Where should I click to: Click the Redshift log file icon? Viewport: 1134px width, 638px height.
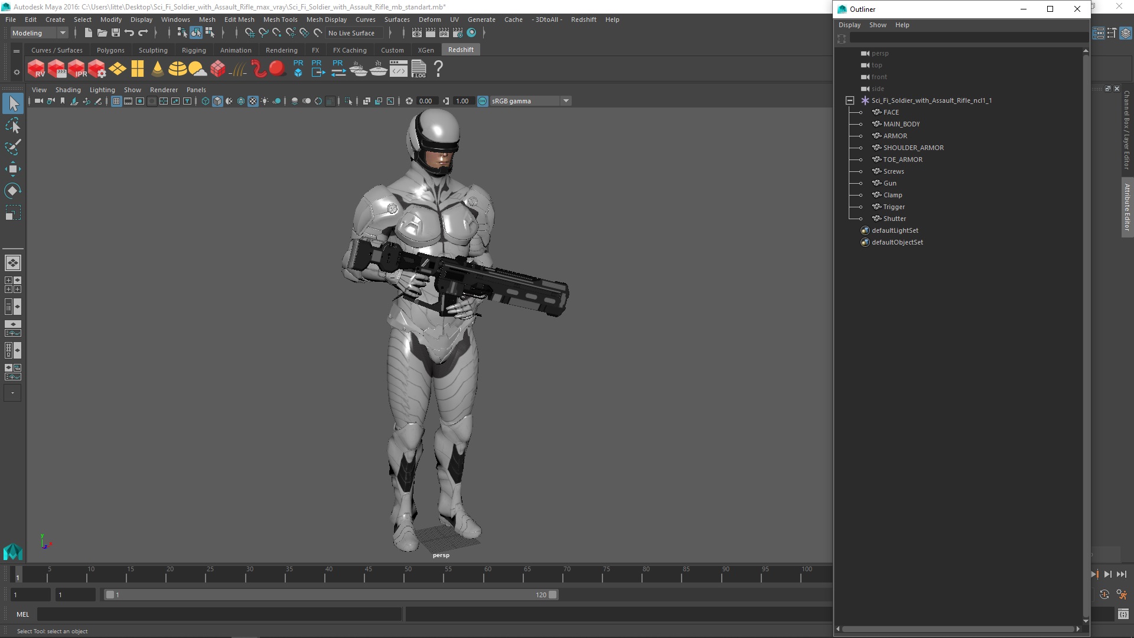click(x=419, y=69)
